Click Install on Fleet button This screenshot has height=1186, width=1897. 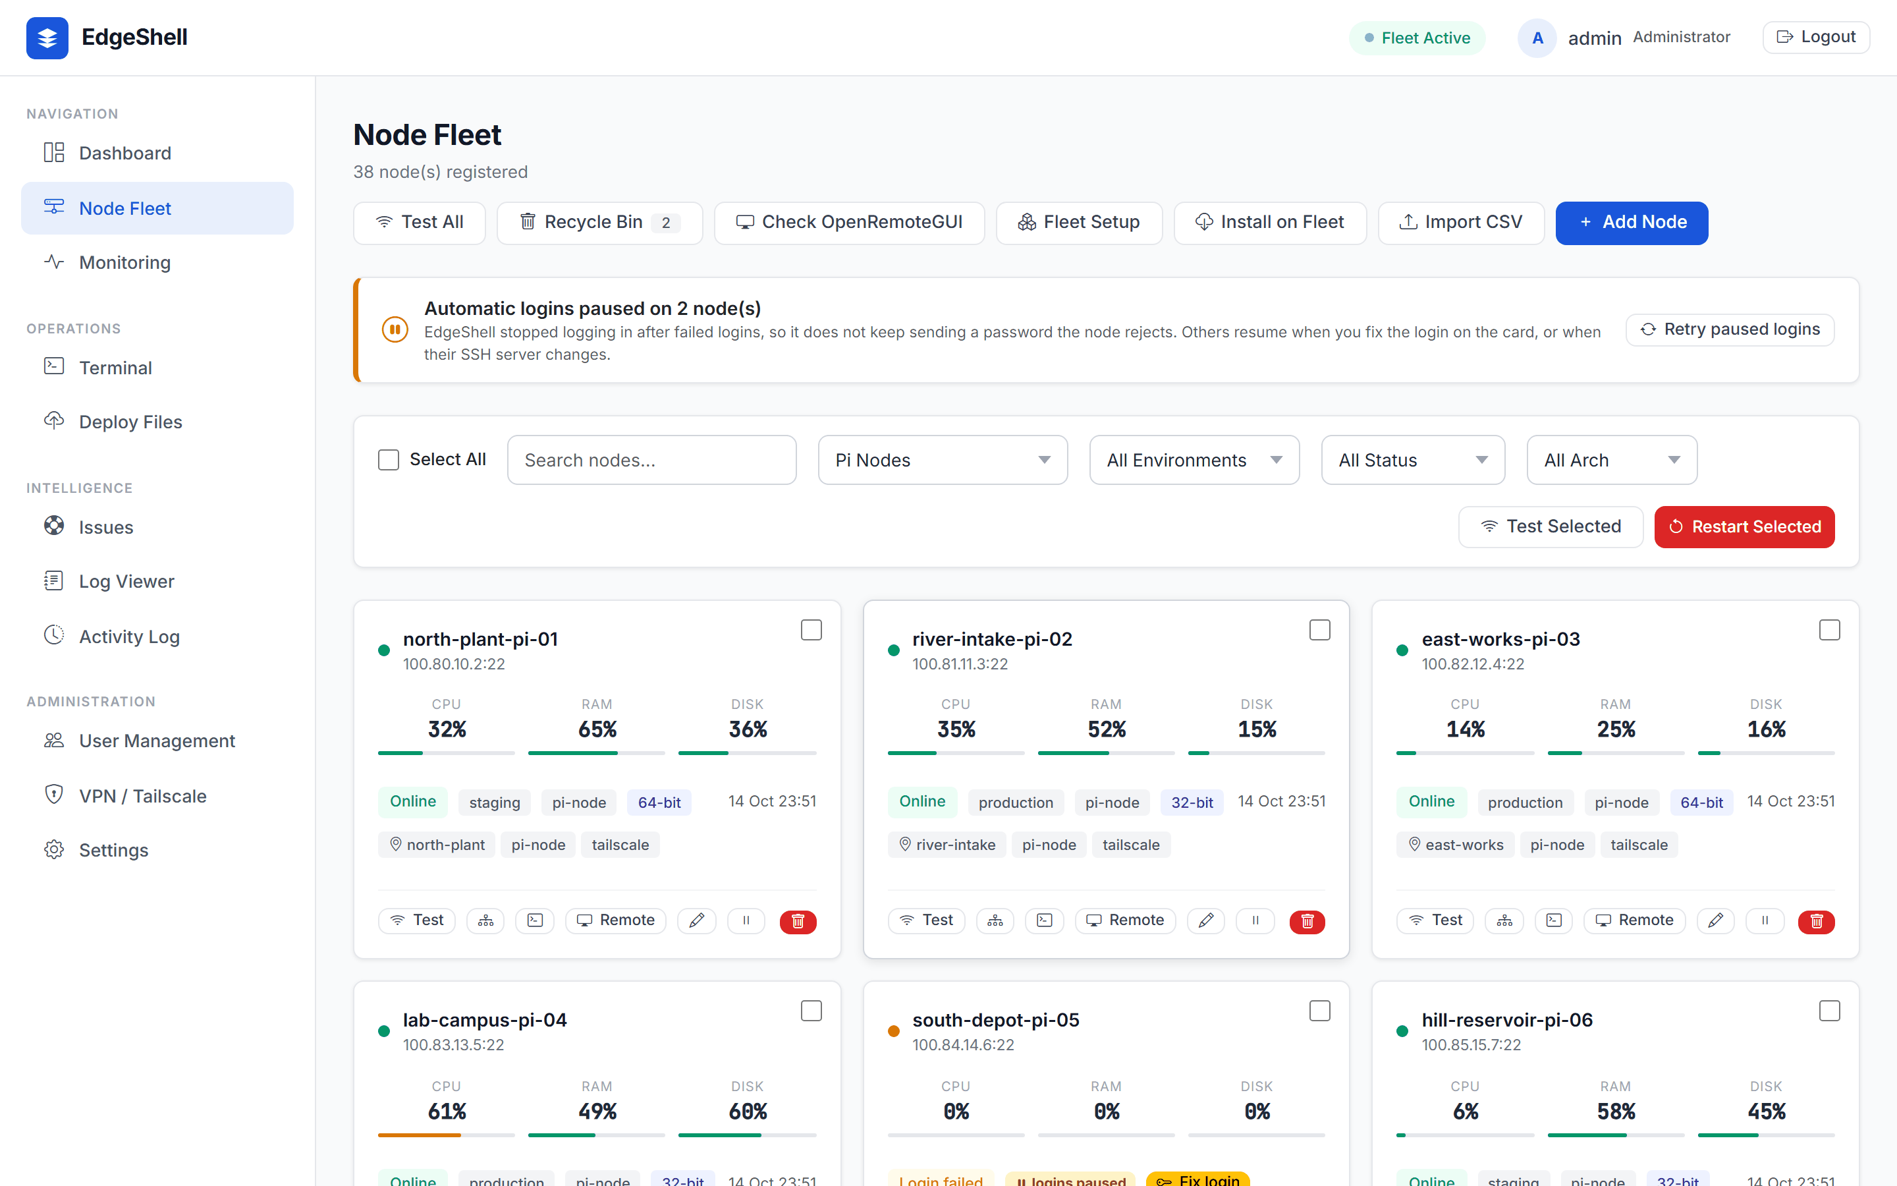click(1270, 223)
